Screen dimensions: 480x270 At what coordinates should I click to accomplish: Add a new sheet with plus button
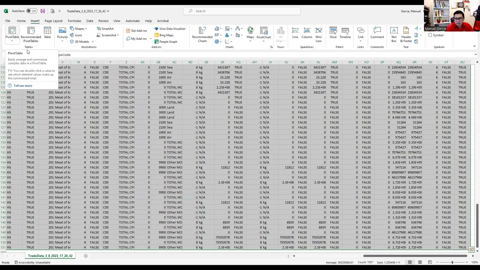click(85, 256)
